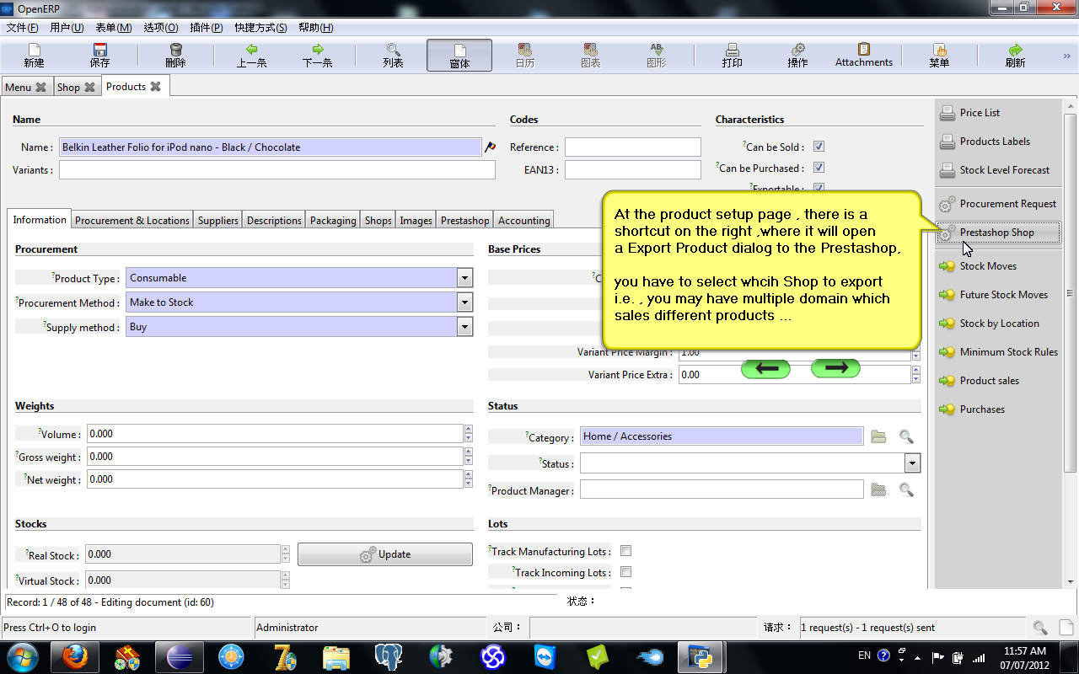
Task: Click the Net weight stepper arrows
Action: [x=469, y=479]
